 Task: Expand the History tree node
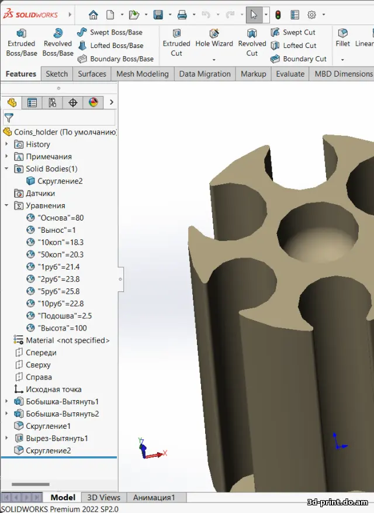[7, 144]
